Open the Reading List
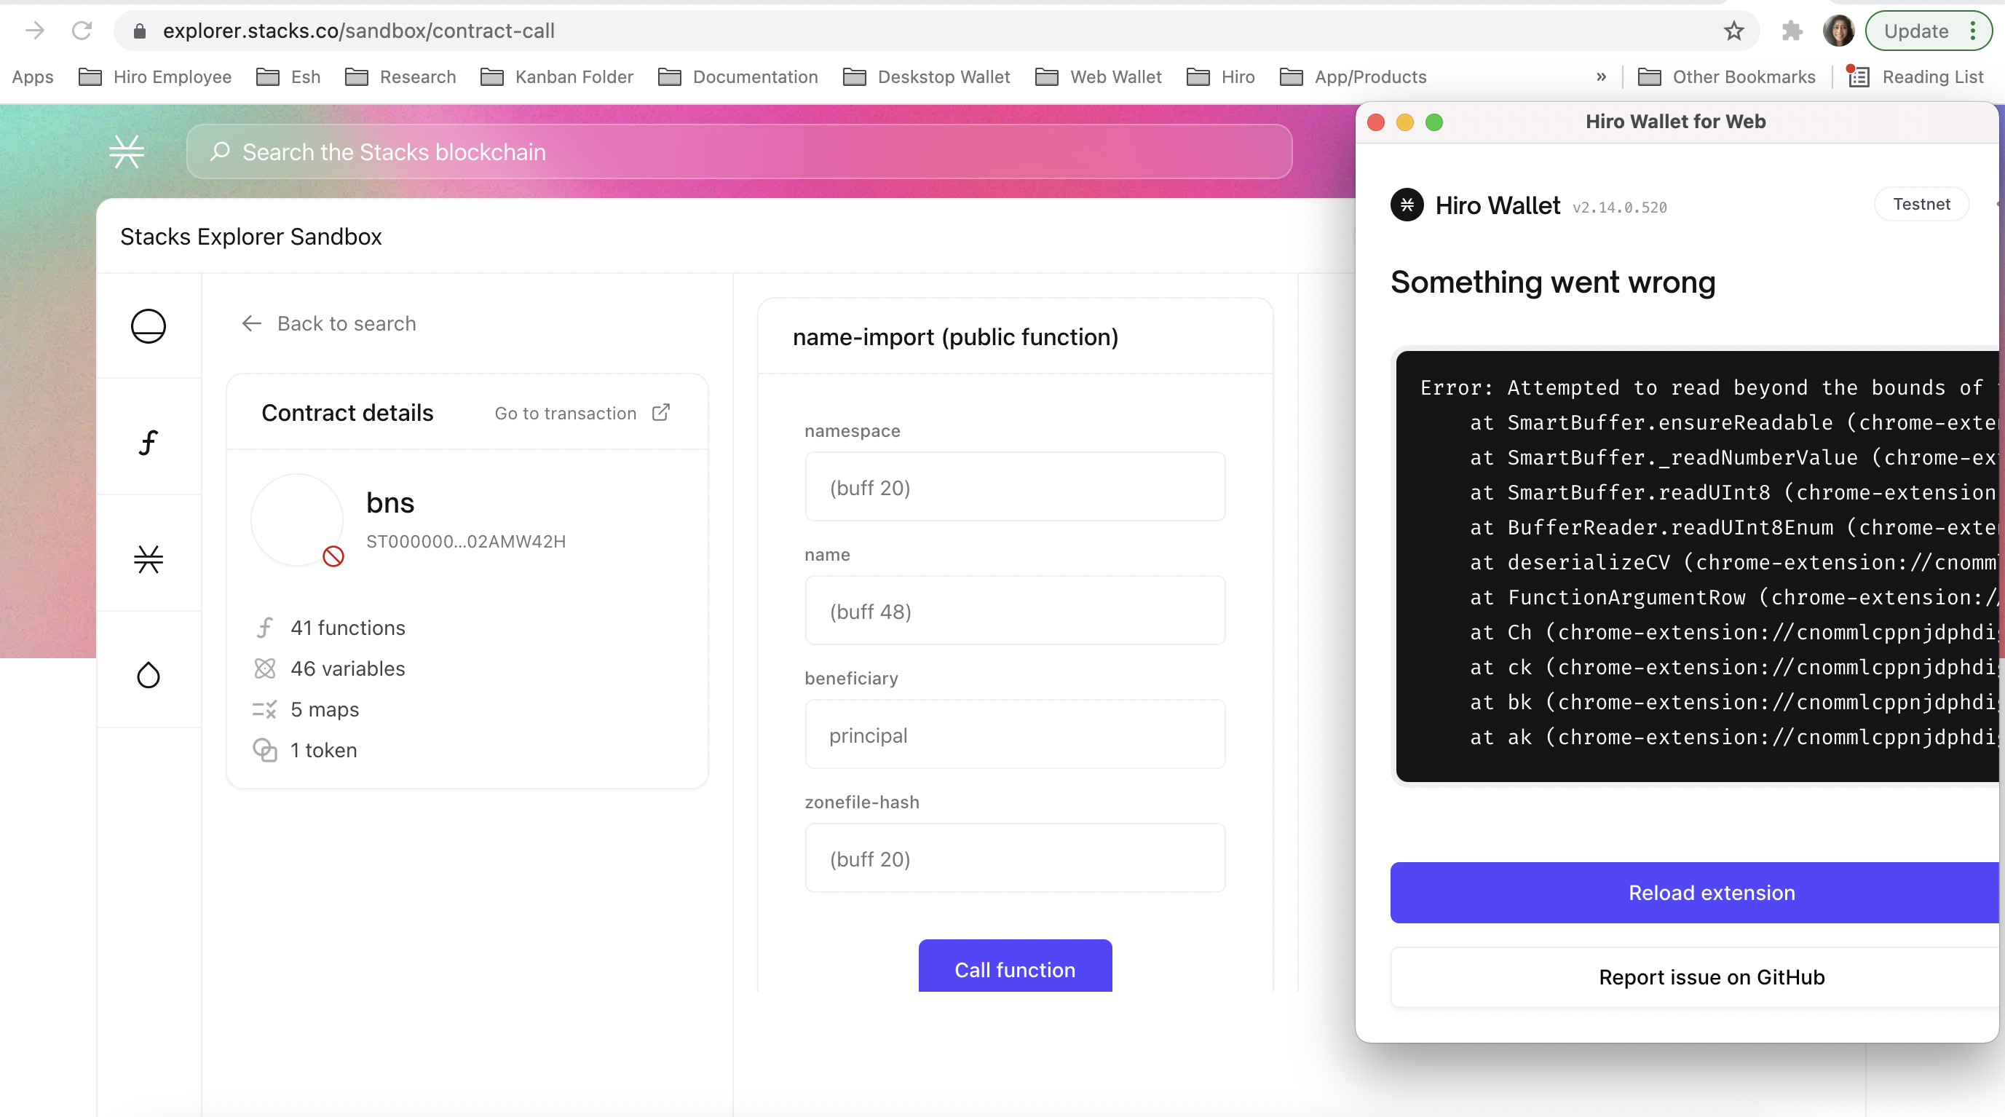 pos(1916,77)
